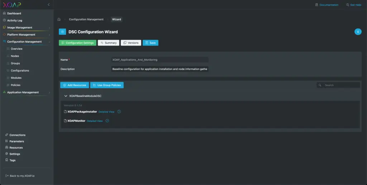Click the Get Help chat icon
Image resolution: width=367 pixels, height=185 pixels.
(x=348, y=5)
